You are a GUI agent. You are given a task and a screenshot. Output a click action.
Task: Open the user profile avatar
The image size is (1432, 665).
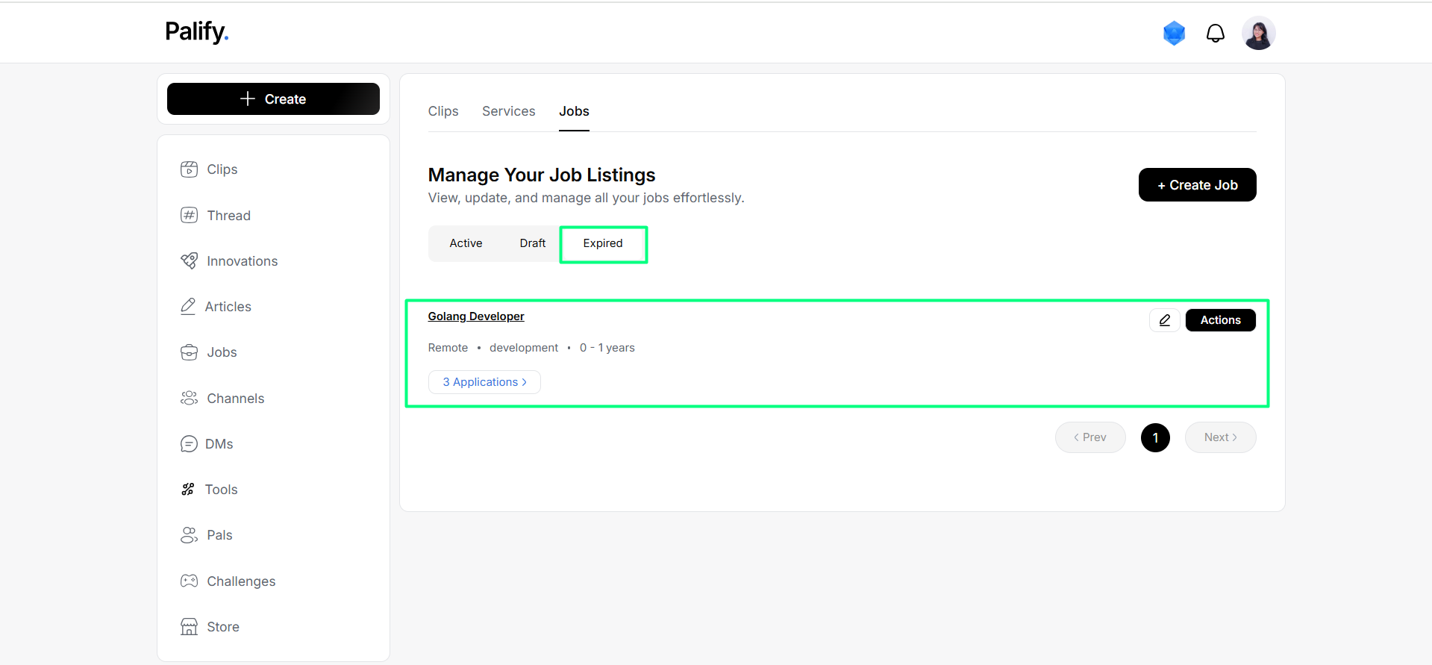(x=1258, y=34)
